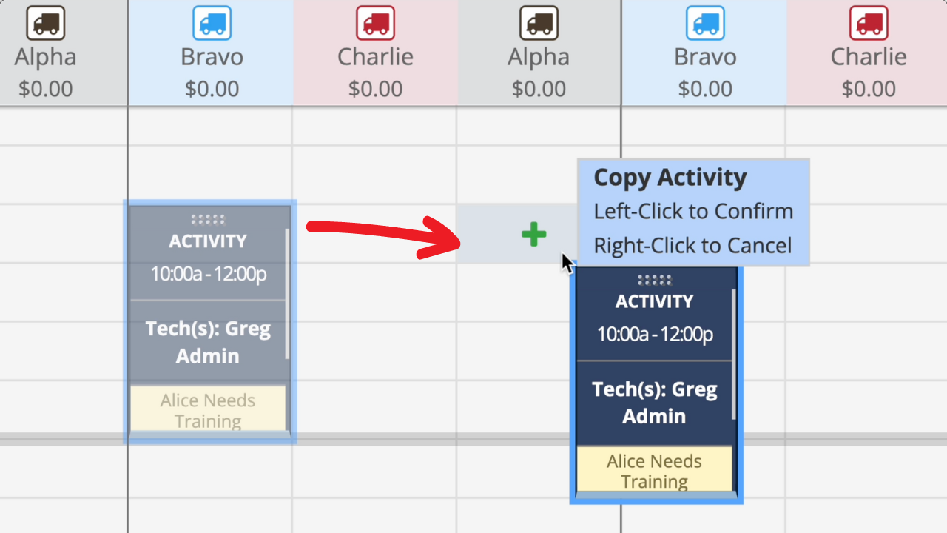Click the $0.00 total under first Bravo
The width and height of the screenshot is (947, 533).
[x=212, y=90]
